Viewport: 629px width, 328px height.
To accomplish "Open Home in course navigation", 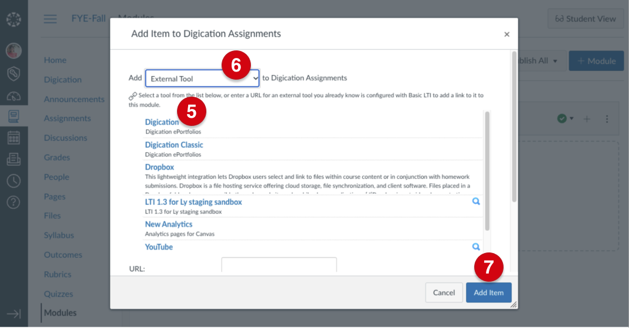I will pyautogui.click(x=55, y=60).
